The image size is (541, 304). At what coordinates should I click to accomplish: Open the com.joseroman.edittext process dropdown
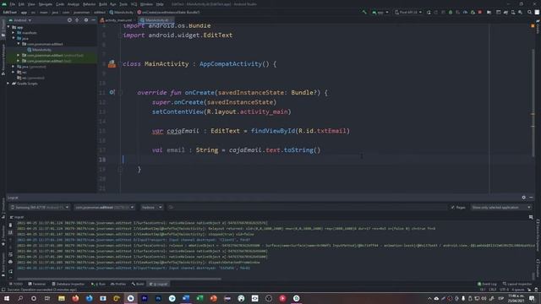click(105, 207)
